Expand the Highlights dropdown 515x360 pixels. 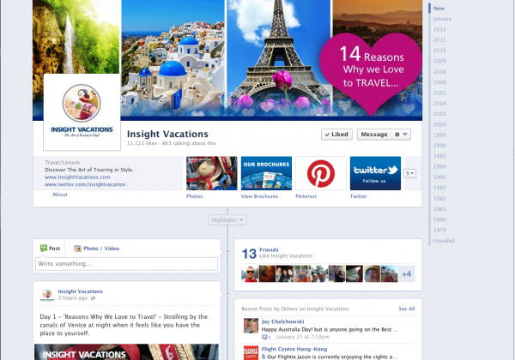coord(227,220)
